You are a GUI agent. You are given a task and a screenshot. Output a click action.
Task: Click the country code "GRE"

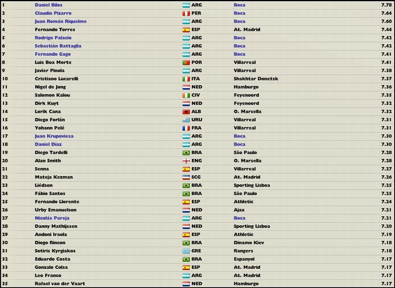tap(196, 251)
